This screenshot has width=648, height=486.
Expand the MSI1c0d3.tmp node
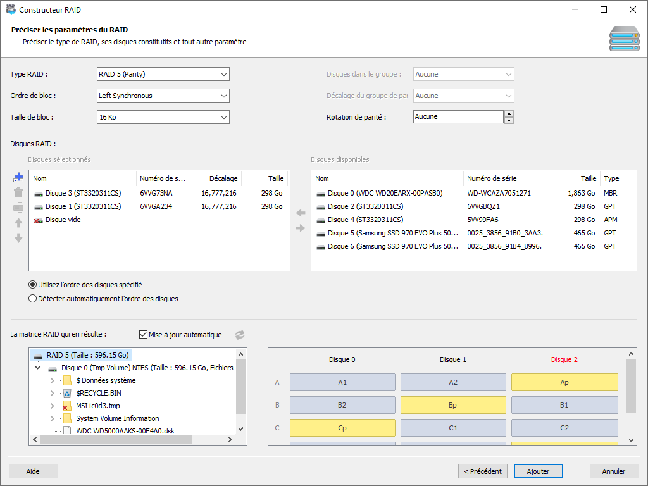52,406
